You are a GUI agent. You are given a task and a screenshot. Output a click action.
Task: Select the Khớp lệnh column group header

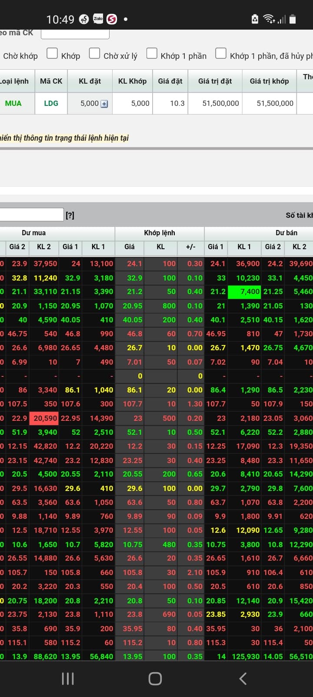tap(160, 233)
